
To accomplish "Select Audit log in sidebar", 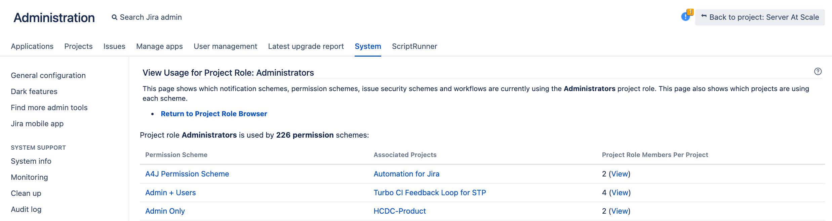I will (x=26, y=209).
